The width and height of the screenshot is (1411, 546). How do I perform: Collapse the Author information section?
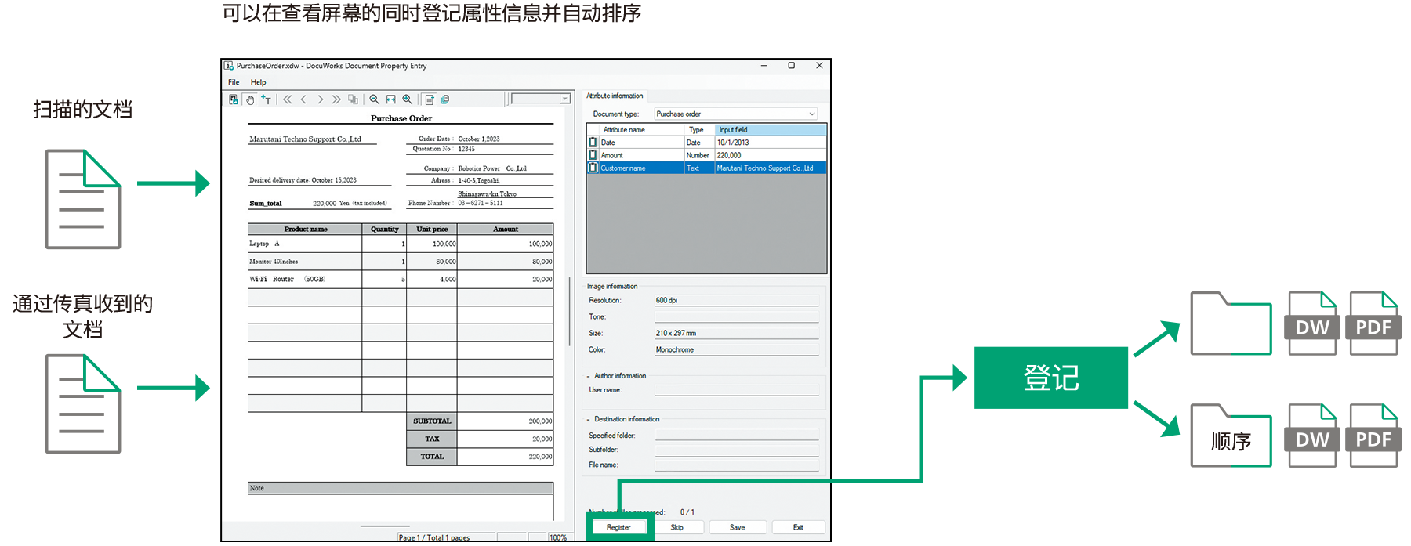589,376
